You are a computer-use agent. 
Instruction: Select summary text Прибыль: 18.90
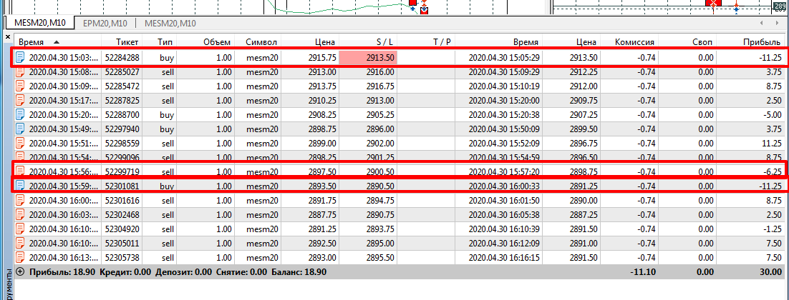pyautogui.click(x=62, y=272)
